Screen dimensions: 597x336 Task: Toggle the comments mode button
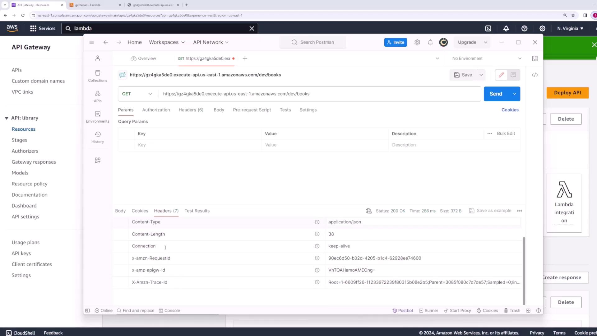click(x=513, y=75)
